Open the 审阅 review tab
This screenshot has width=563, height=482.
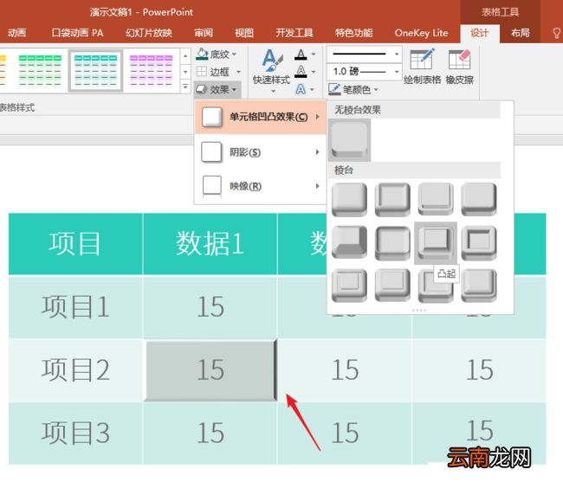click(x=204, y=33)
